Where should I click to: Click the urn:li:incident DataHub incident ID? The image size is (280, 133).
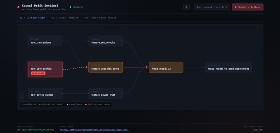point(35,130)
